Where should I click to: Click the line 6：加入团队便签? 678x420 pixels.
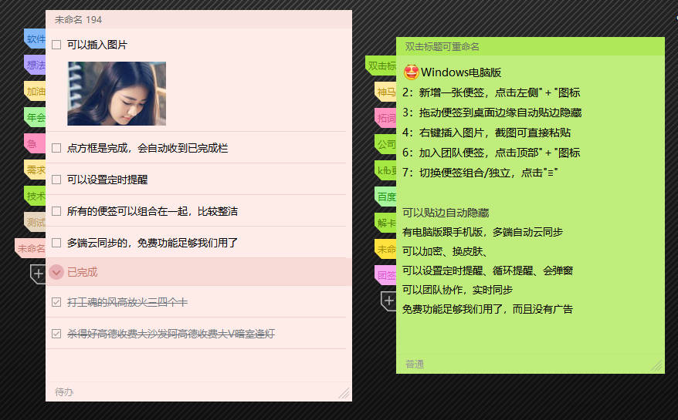pyautogui.click(x=491, y=153)
